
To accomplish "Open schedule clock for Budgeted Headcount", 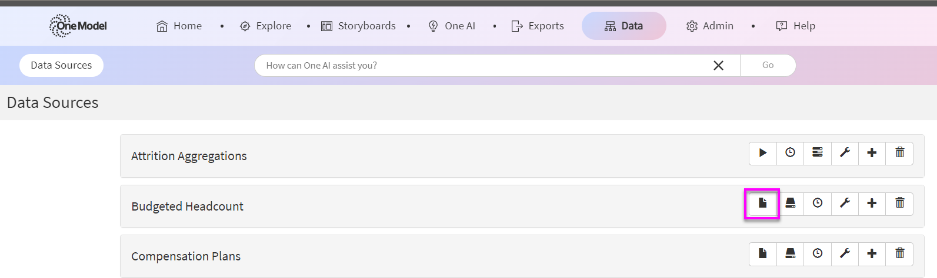I will 818,204.
